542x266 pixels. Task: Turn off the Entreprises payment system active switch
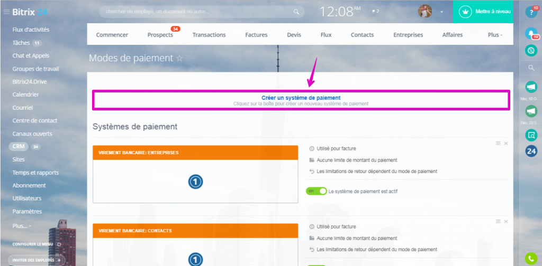pos(317,191)
